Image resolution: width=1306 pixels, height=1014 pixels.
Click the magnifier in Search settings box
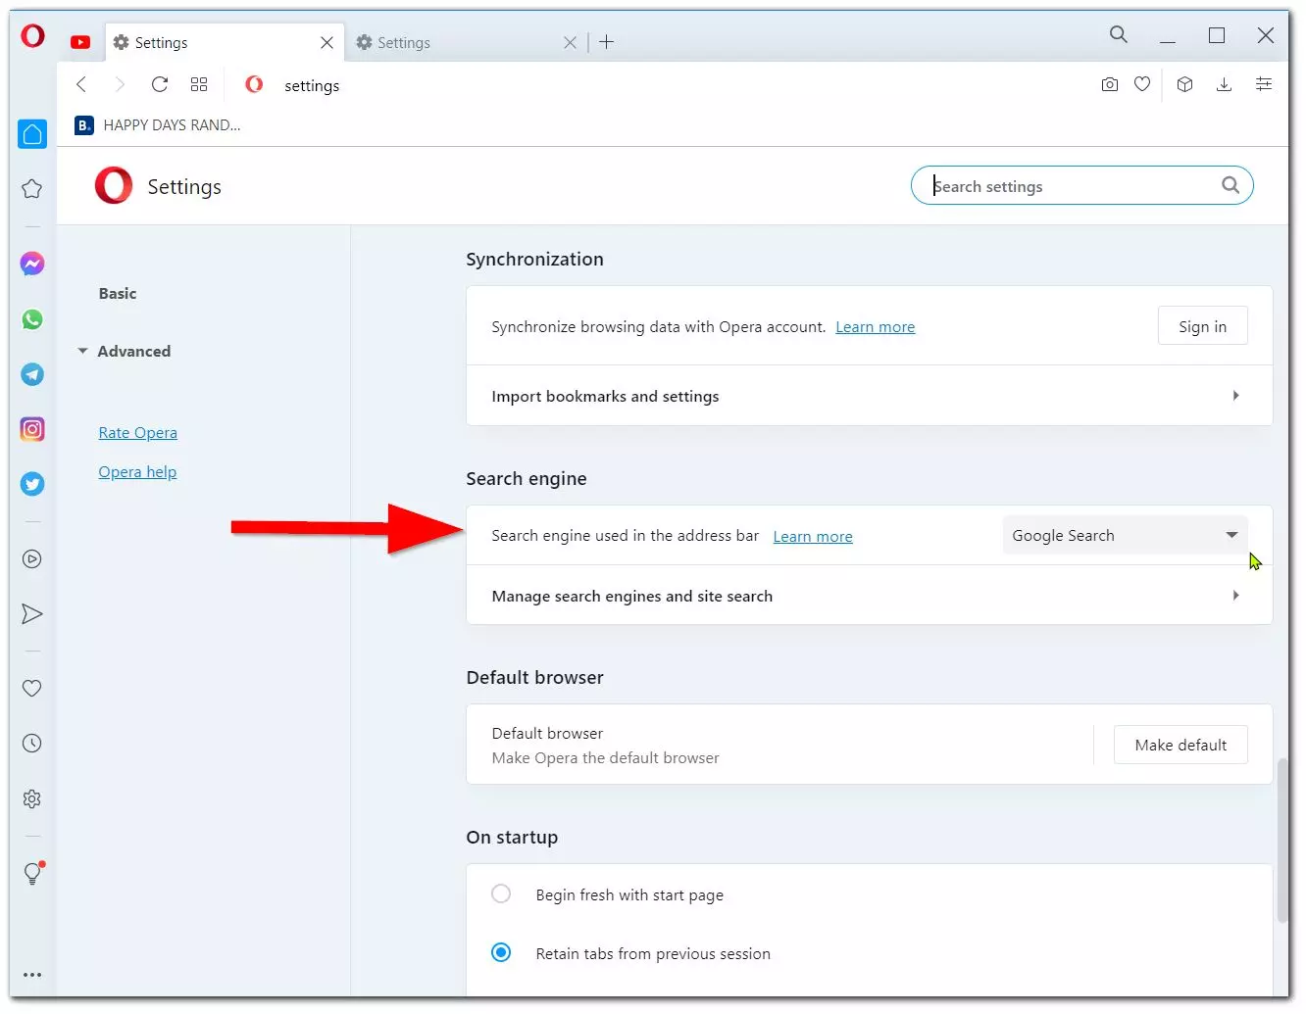(1231, 185)
